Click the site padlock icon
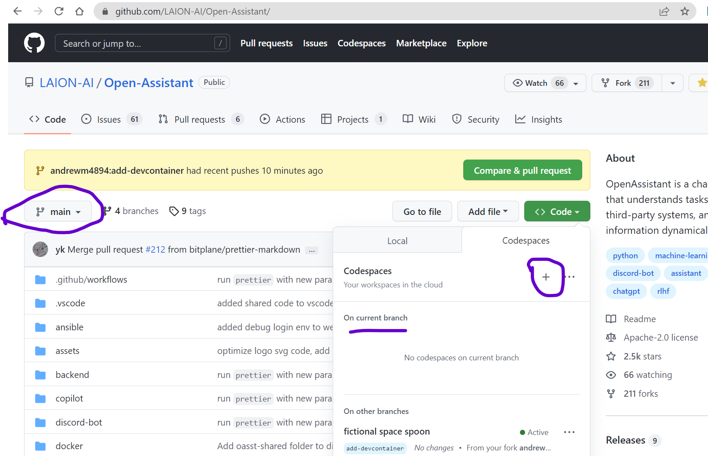708x456 pixels. coord(105,12)
